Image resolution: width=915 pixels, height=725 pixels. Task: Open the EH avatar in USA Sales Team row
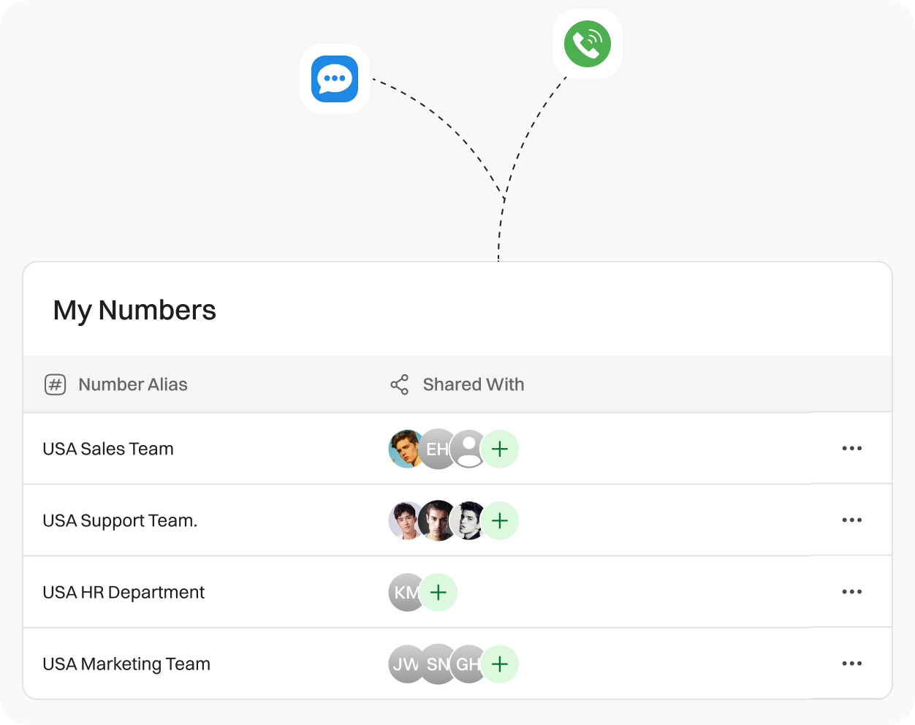(x=437, y=449)
